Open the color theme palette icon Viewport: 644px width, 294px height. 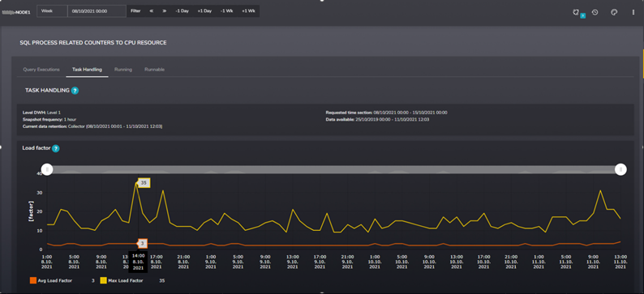(614, 12)
